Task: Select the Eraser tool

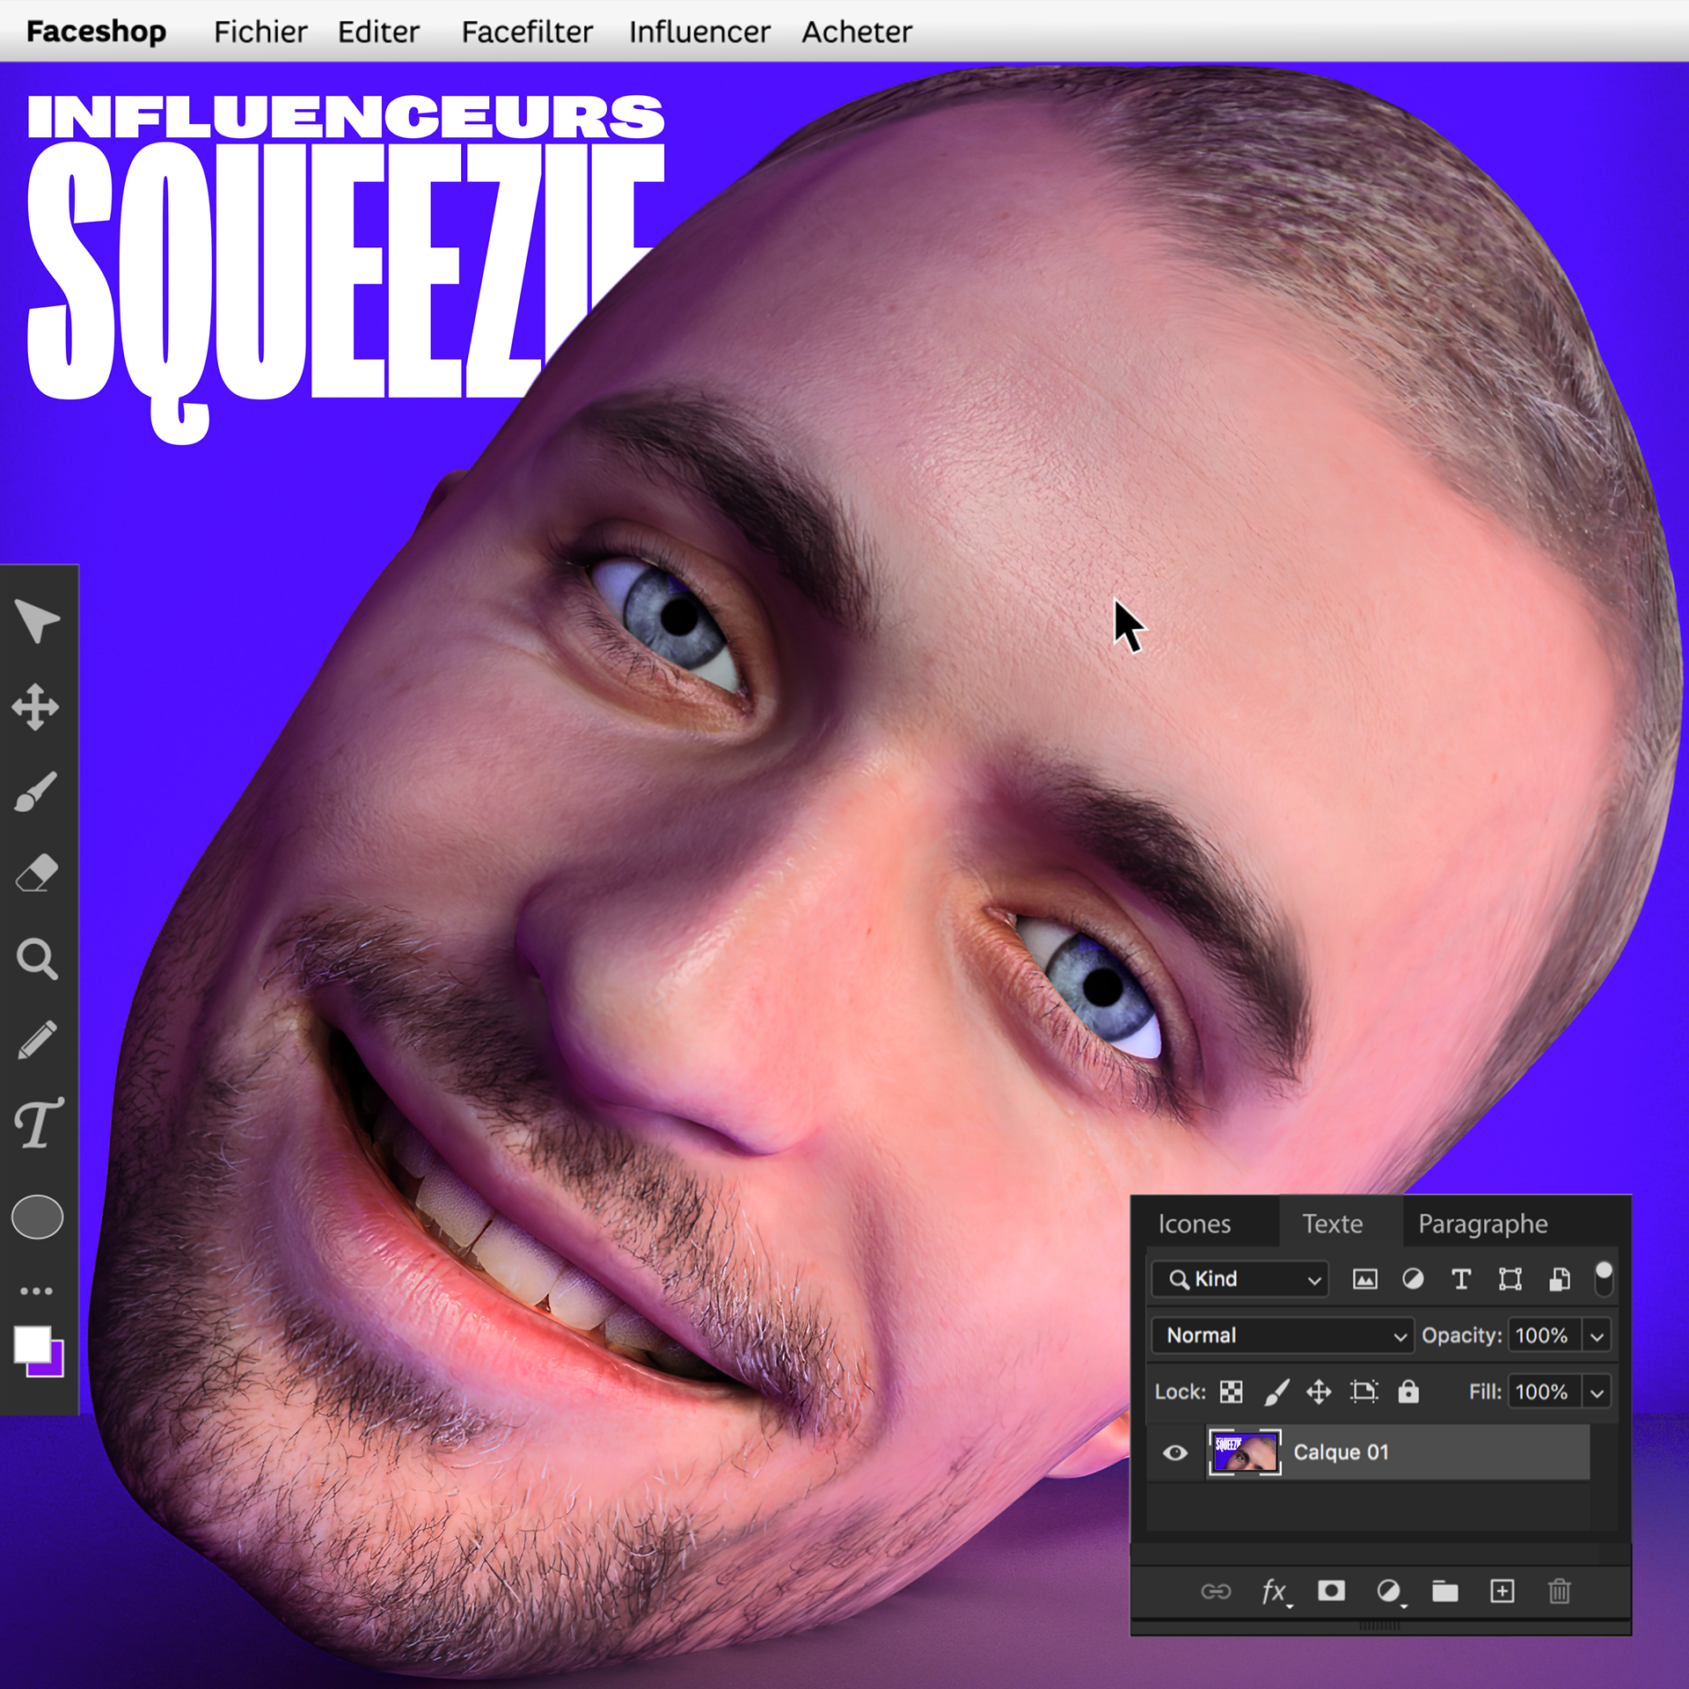Action: tap(36, 874)
